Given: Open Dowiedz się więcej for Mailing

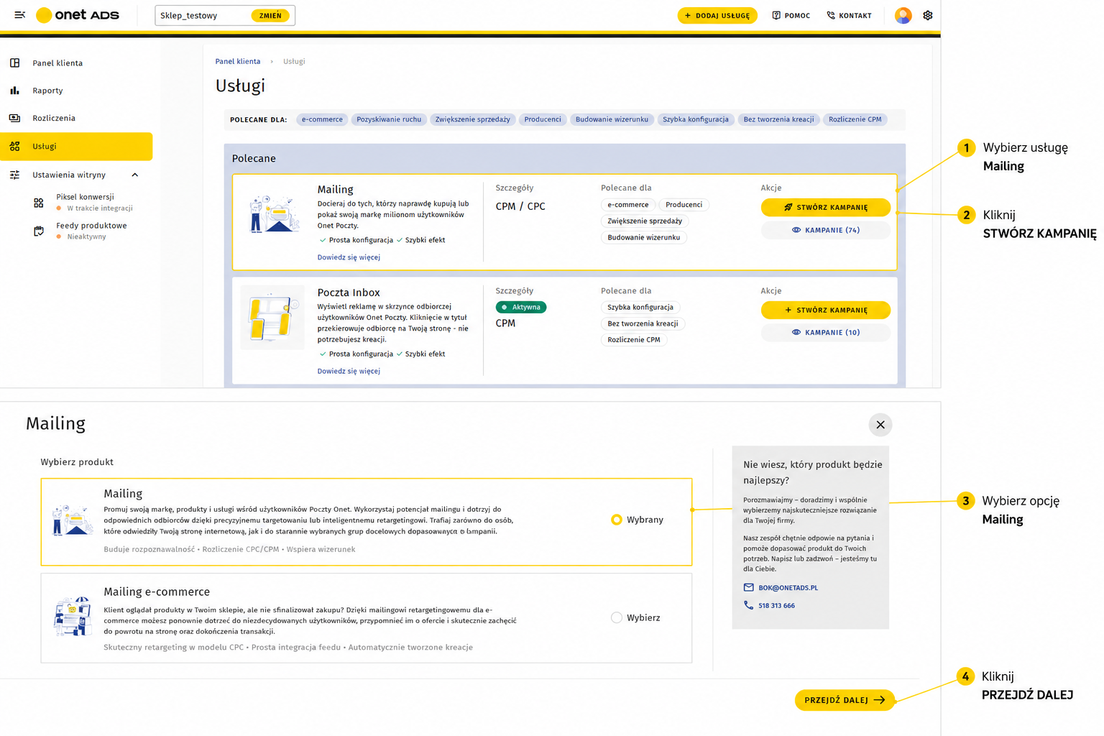Looking at the screenshot, I should (349, 257).
